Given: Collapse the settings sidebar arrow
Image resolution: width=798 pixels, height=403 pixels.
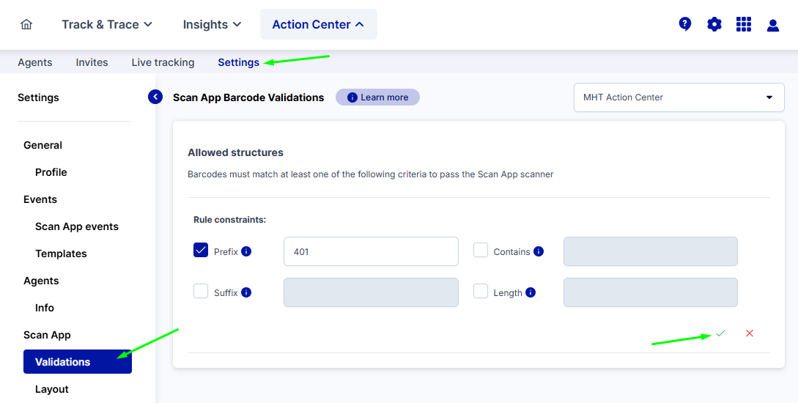Looking at the screenshot, I should [x=155, y=97].
